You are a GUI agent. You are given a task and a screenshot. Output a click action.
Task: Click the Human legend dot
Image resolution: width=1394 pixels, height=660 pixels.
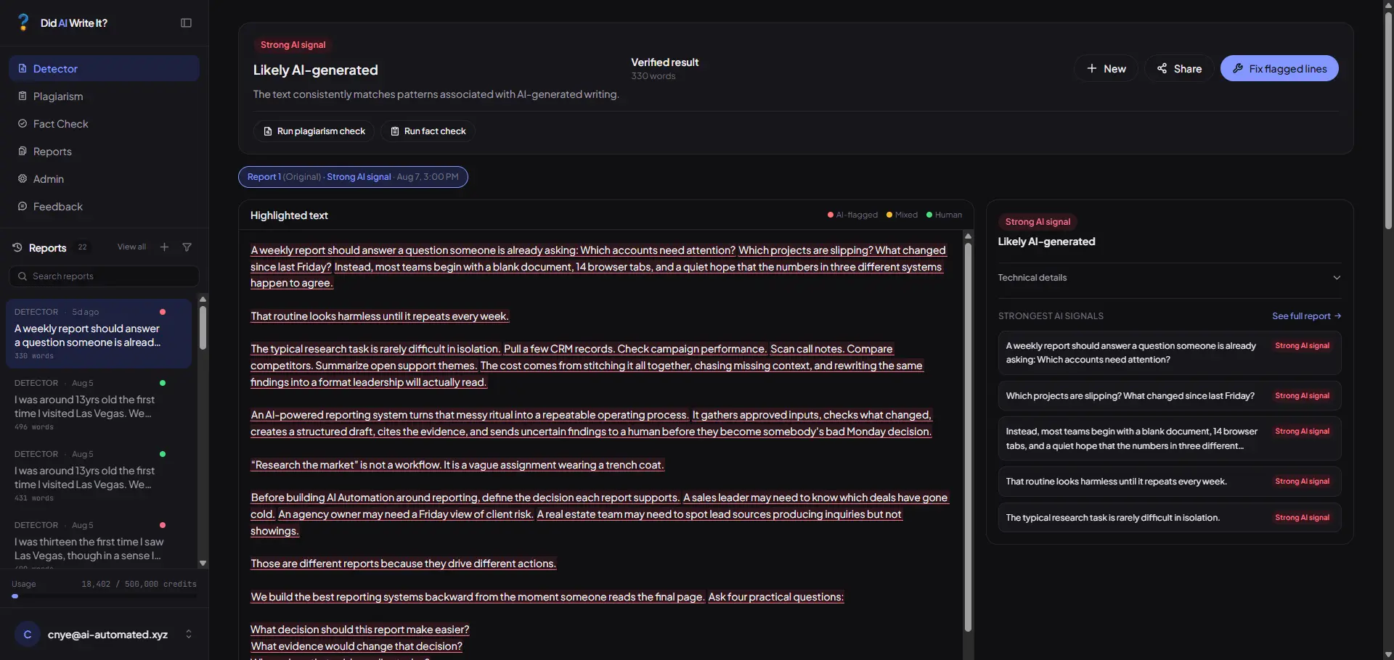pos(929,215)
